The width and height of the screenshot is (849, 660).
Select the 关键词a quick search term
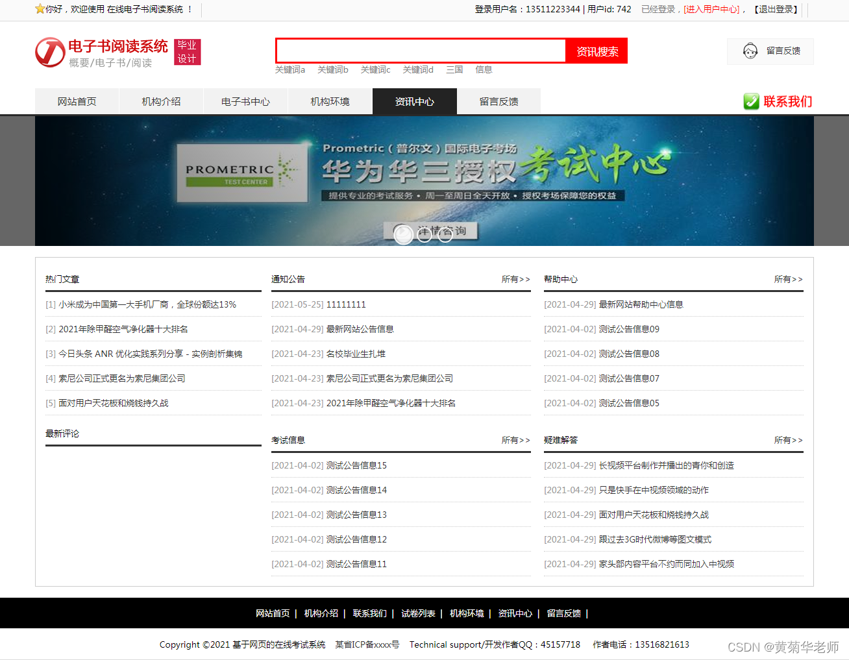(290, 69)
